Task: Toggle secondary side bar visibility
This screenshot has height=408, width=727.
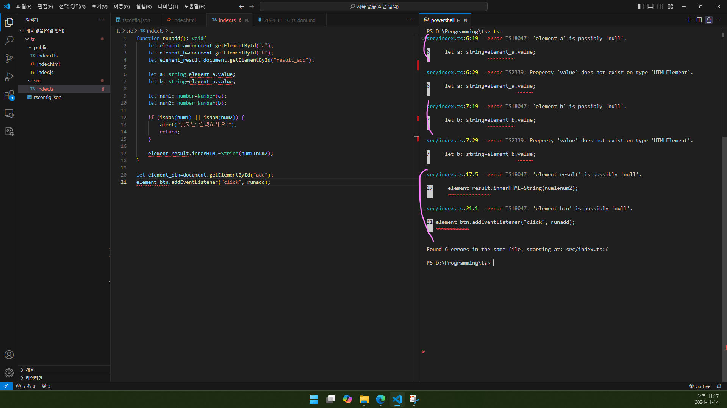Action: tap(660, 6)
